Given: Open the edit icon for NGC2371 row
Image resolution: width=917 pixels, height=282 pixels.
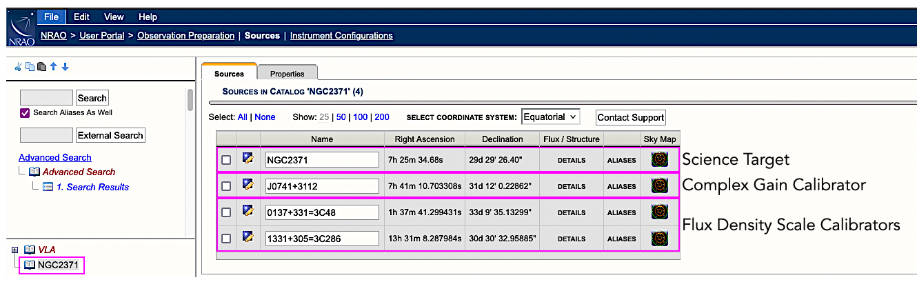Looking at the screenshot, I should (248, 159).
